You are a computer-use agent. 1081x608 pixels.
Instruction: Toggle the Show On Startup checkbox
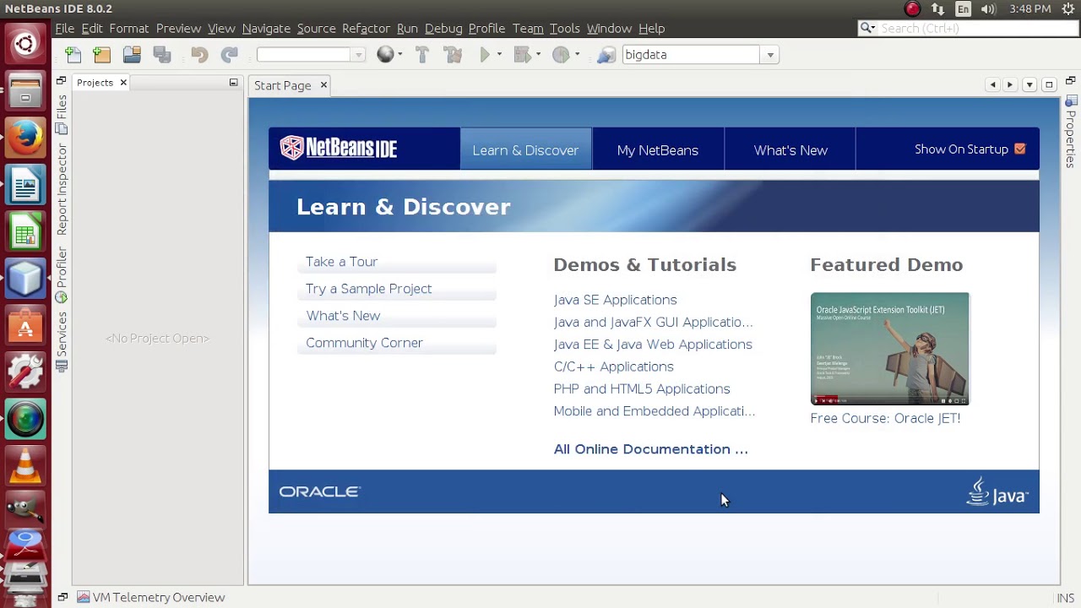tap(1019, 149)
